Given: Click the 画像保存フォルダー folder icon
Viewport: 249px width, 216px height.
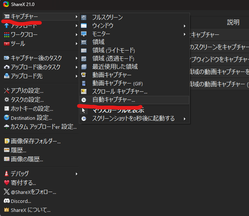Looking at the screenshot, I should [x=6, y=141].
